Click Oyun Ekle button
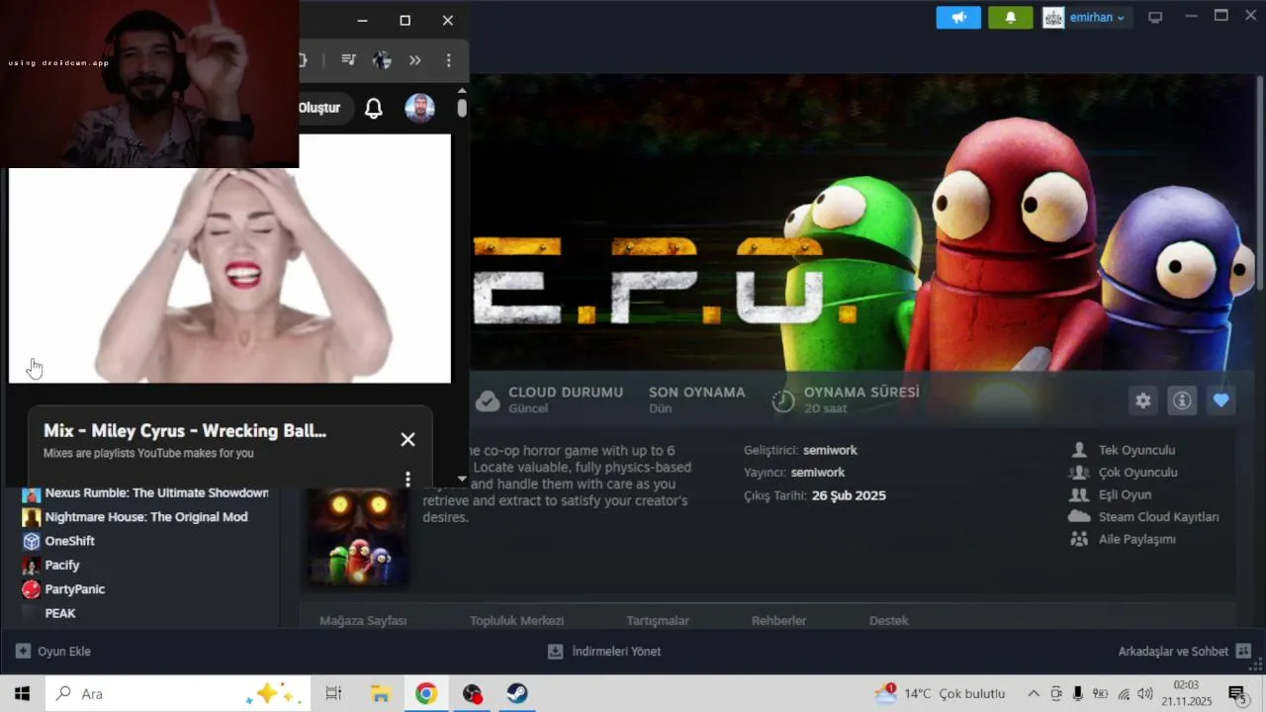 [x=53, y=652]
